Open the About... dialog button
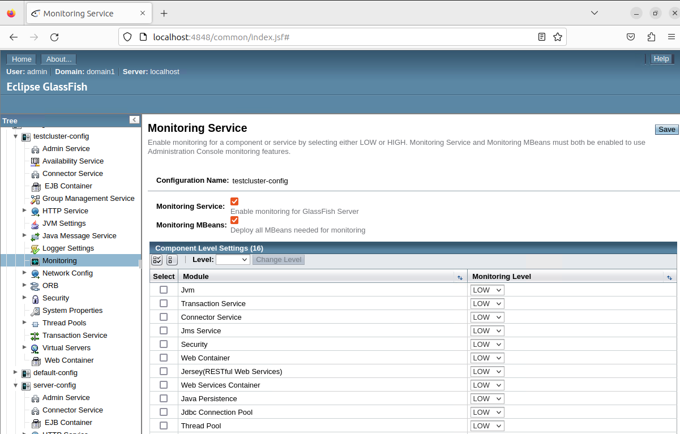Screen dimensions: 680x434 click(x=59, y=59)
